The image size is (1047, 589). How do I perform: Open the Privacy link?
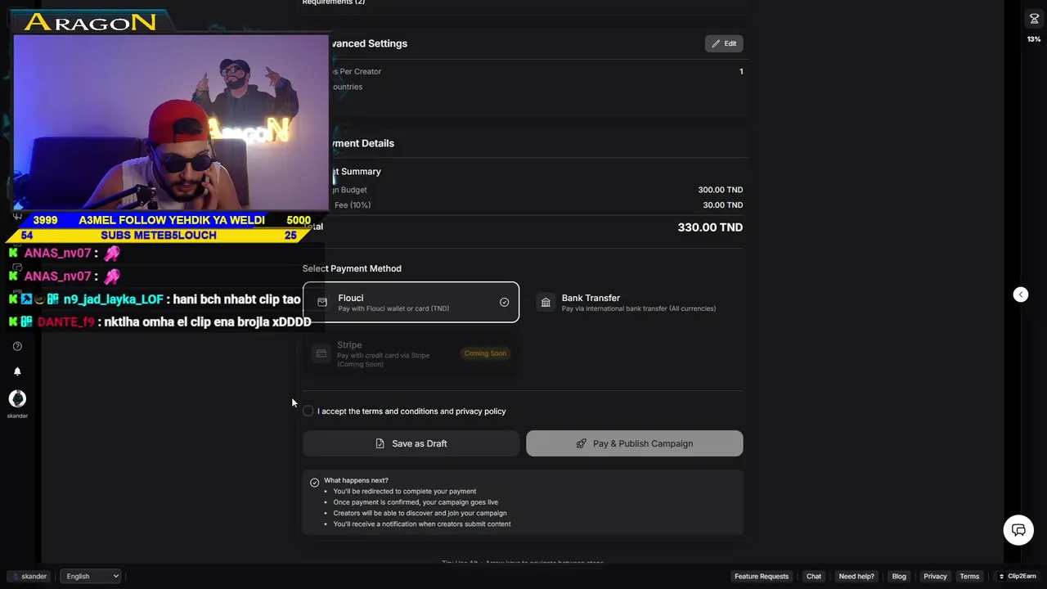[935, 576]
